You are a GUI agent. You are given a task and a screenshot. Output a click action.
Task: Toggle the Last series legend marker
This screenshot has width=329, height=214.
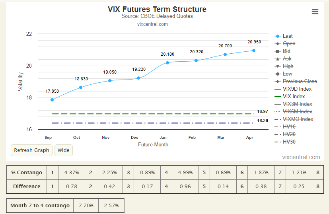(x=278, y=36)
